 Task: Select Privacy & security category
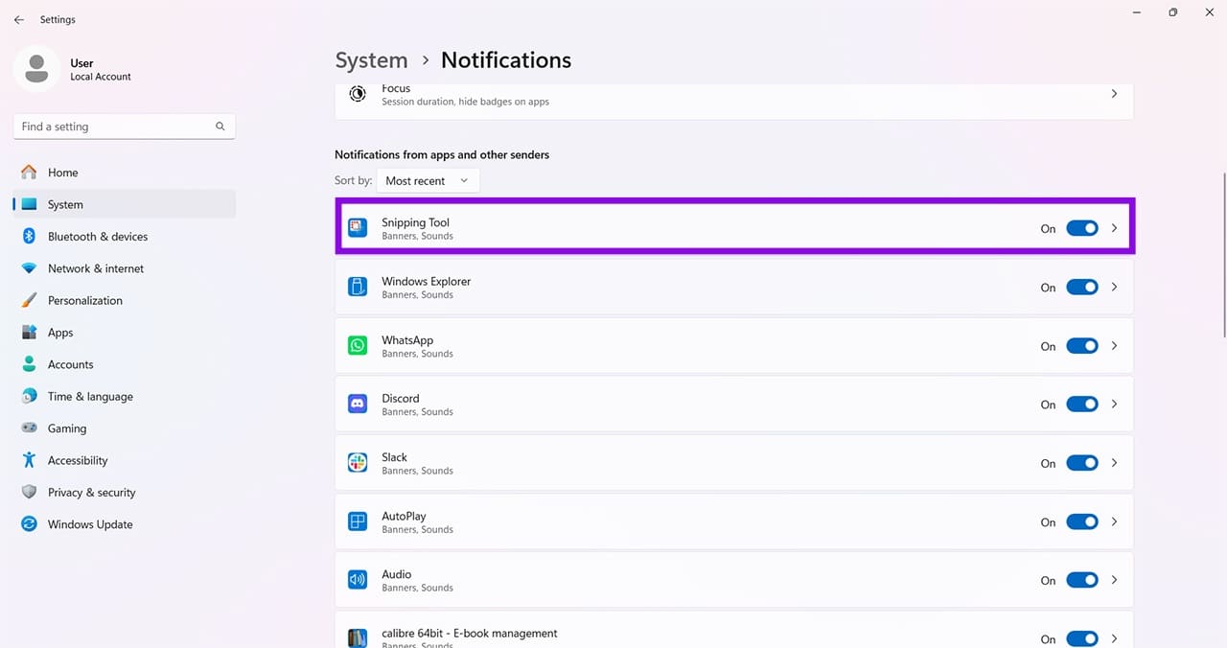(125, 492)
